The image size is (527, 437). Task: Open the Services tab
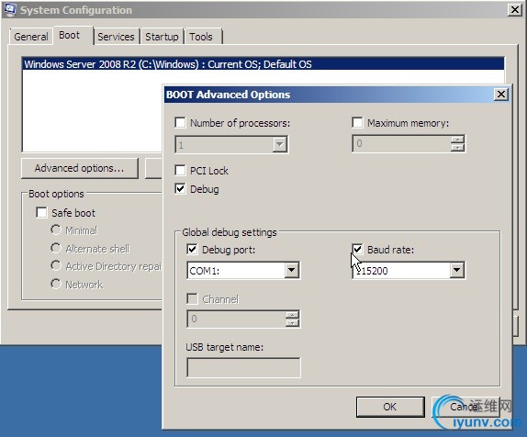coord(116,37)
